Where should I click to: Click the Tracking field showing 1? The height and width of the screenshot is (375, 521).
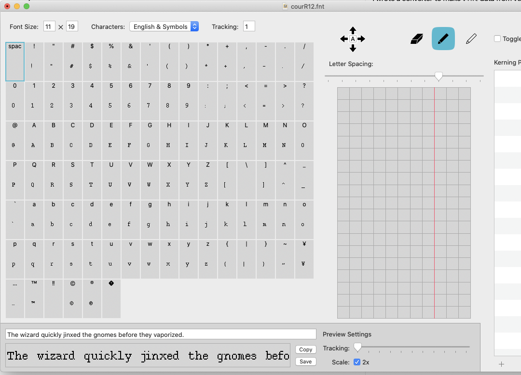(249, 27)
